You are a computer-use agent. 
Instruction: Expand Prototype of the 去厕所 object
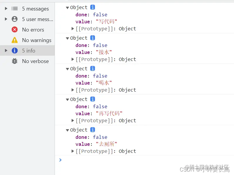pos(73,151)
